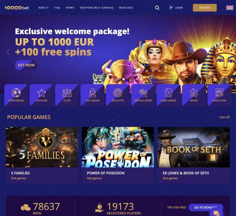
Task: Open the Bonuses menu item
Action: point(126,8)
